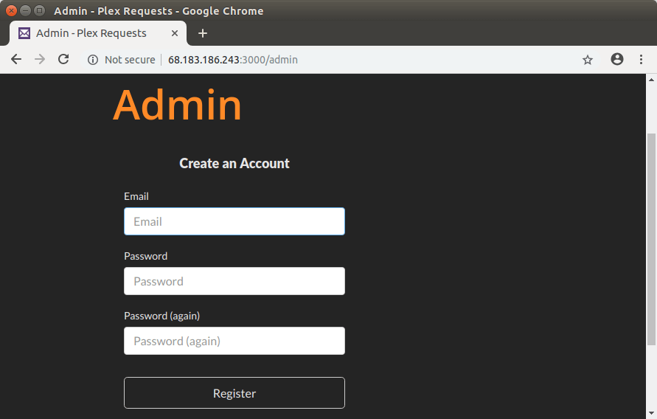Click into the Password field
Screen dimensions: 657x419
pyautogui.click(x=234, y=281)
